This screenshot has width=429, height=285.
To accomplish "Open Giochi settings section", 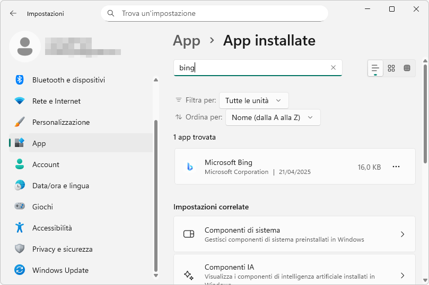I will 81,207.
